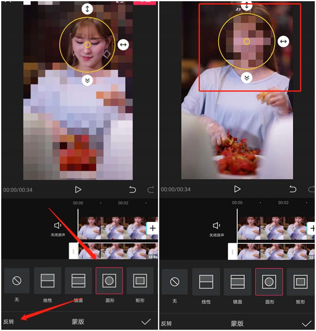Mute original sound (关闭原声) in right panel
Image resolution: width=316 pixels, height=331 pixels.
point(217,229)
